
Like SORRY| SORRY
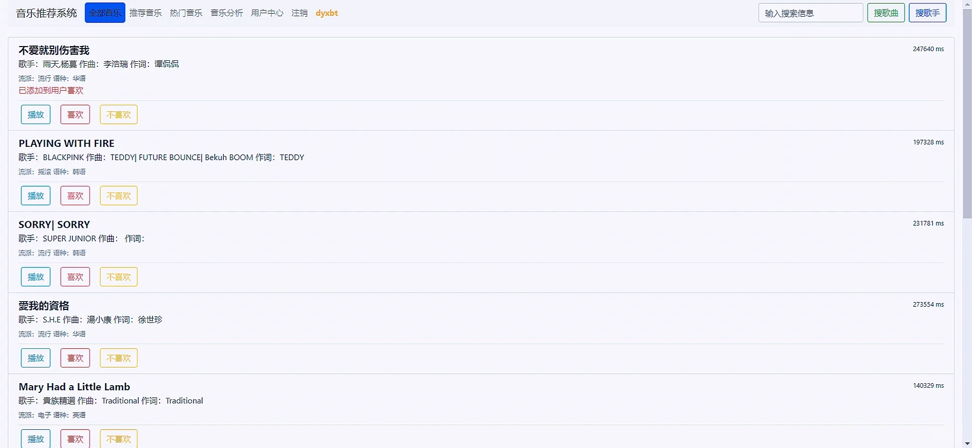(x=75, y=277)
